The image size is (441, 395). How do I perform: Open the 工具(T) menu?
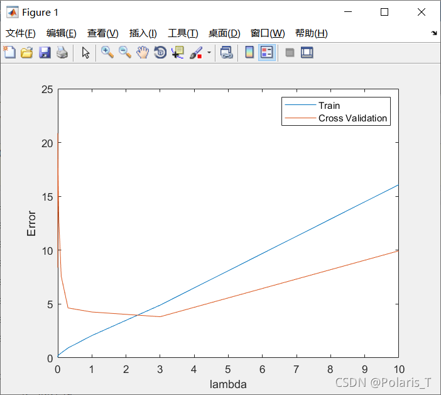click(183, 33)
